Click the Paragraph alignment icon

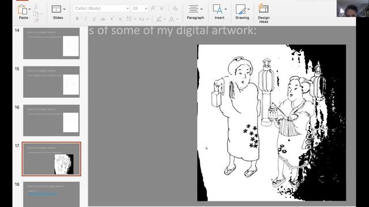click(x=194, y=9)
